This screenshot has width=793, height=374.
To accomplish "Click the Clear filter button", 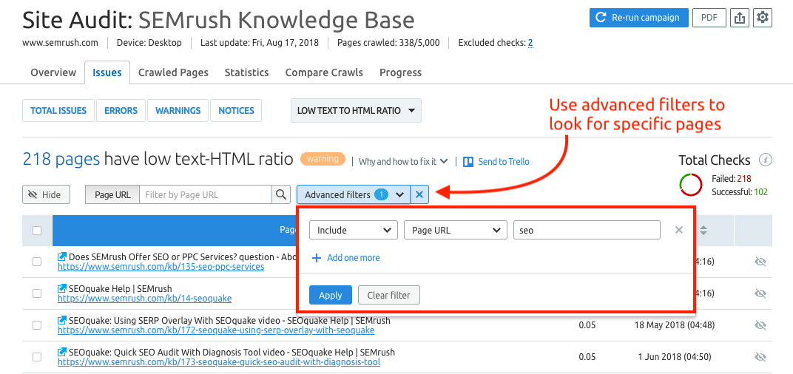I will [389, 295].
